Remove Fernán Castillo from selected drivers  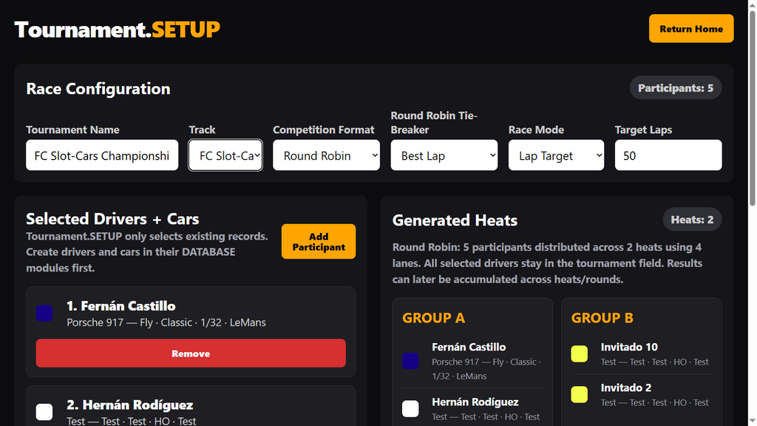(191, 353)
